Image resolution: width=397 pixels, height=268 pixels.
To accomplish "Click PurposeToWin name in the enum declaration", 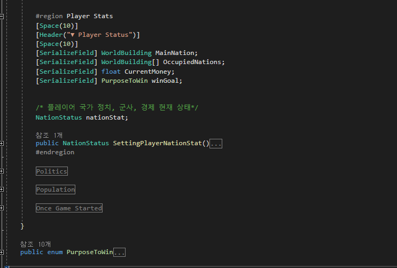I will pos(90,252).
